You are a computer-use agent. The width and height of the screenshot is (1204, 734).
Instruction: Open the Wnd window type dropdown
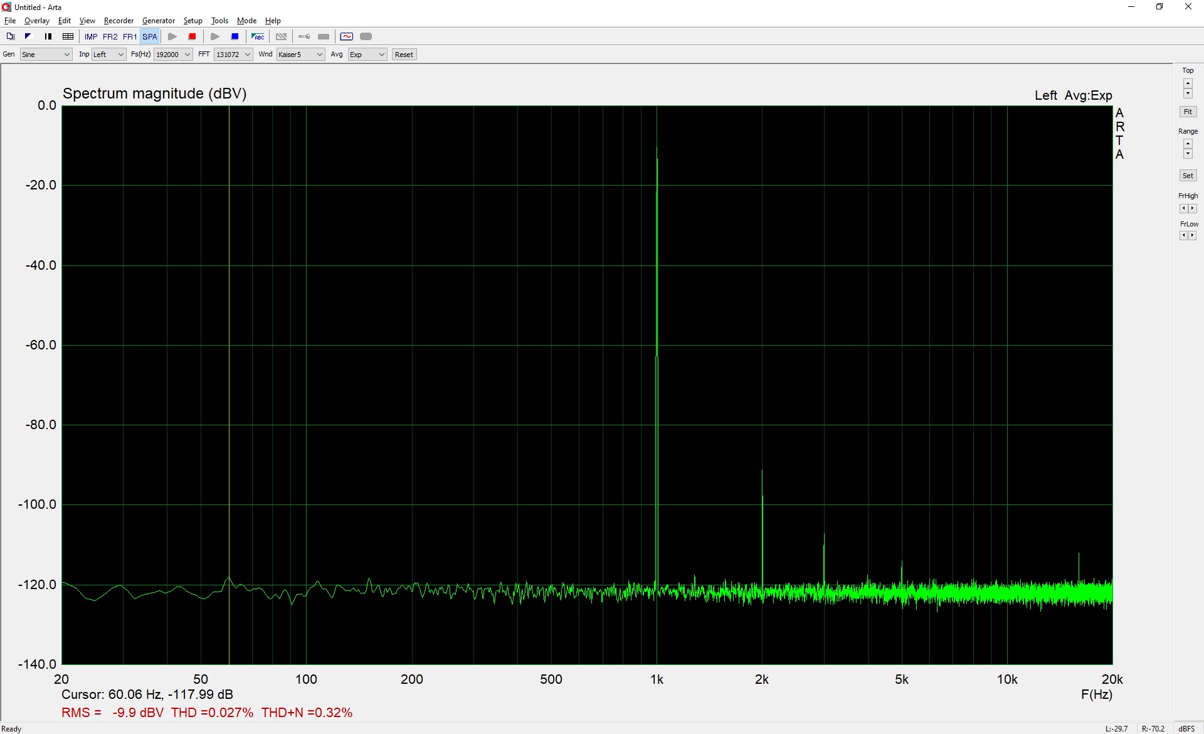point(300,55)
